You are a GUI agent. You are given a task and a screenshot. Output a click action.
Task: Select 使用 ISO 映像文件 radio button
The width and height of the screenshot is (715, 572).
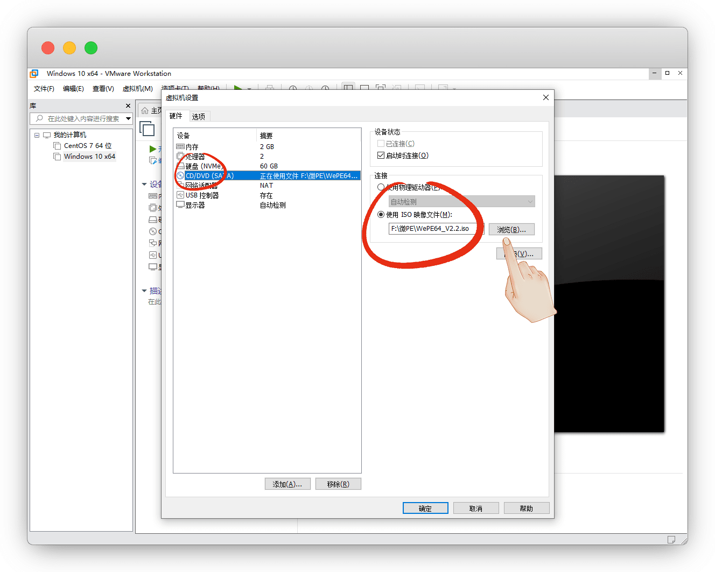point(381,215)
